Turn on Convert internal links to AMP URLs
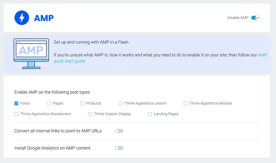The image size is (276, 163). [x=119, y=131]
